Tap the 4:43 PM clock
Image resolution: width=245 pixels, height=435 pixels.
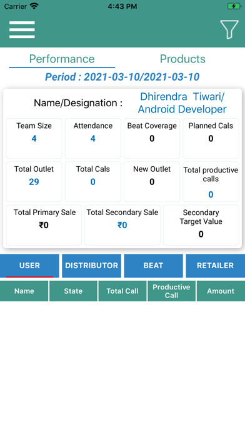(x=122, y=6)
